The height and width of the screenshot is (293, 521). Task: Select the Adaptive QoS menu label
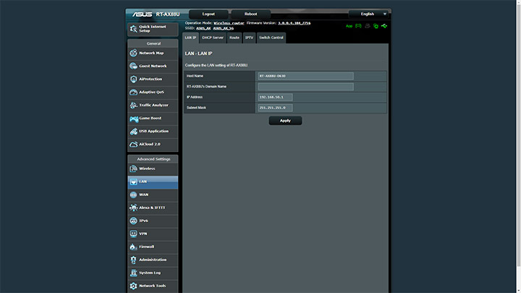pos(151,92)
